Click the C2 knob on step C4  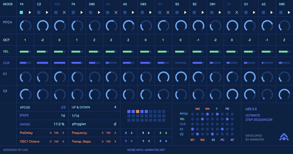(232, 94)
